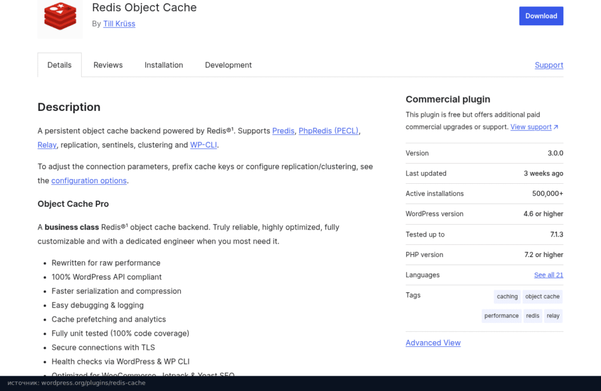Click the '7.2 or higher' PHP version

[x=543, y=255]
